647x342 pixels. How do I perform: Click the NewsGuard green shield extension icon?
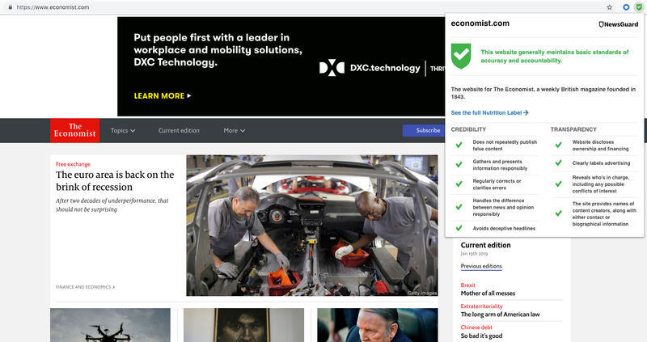coord(639,7)
